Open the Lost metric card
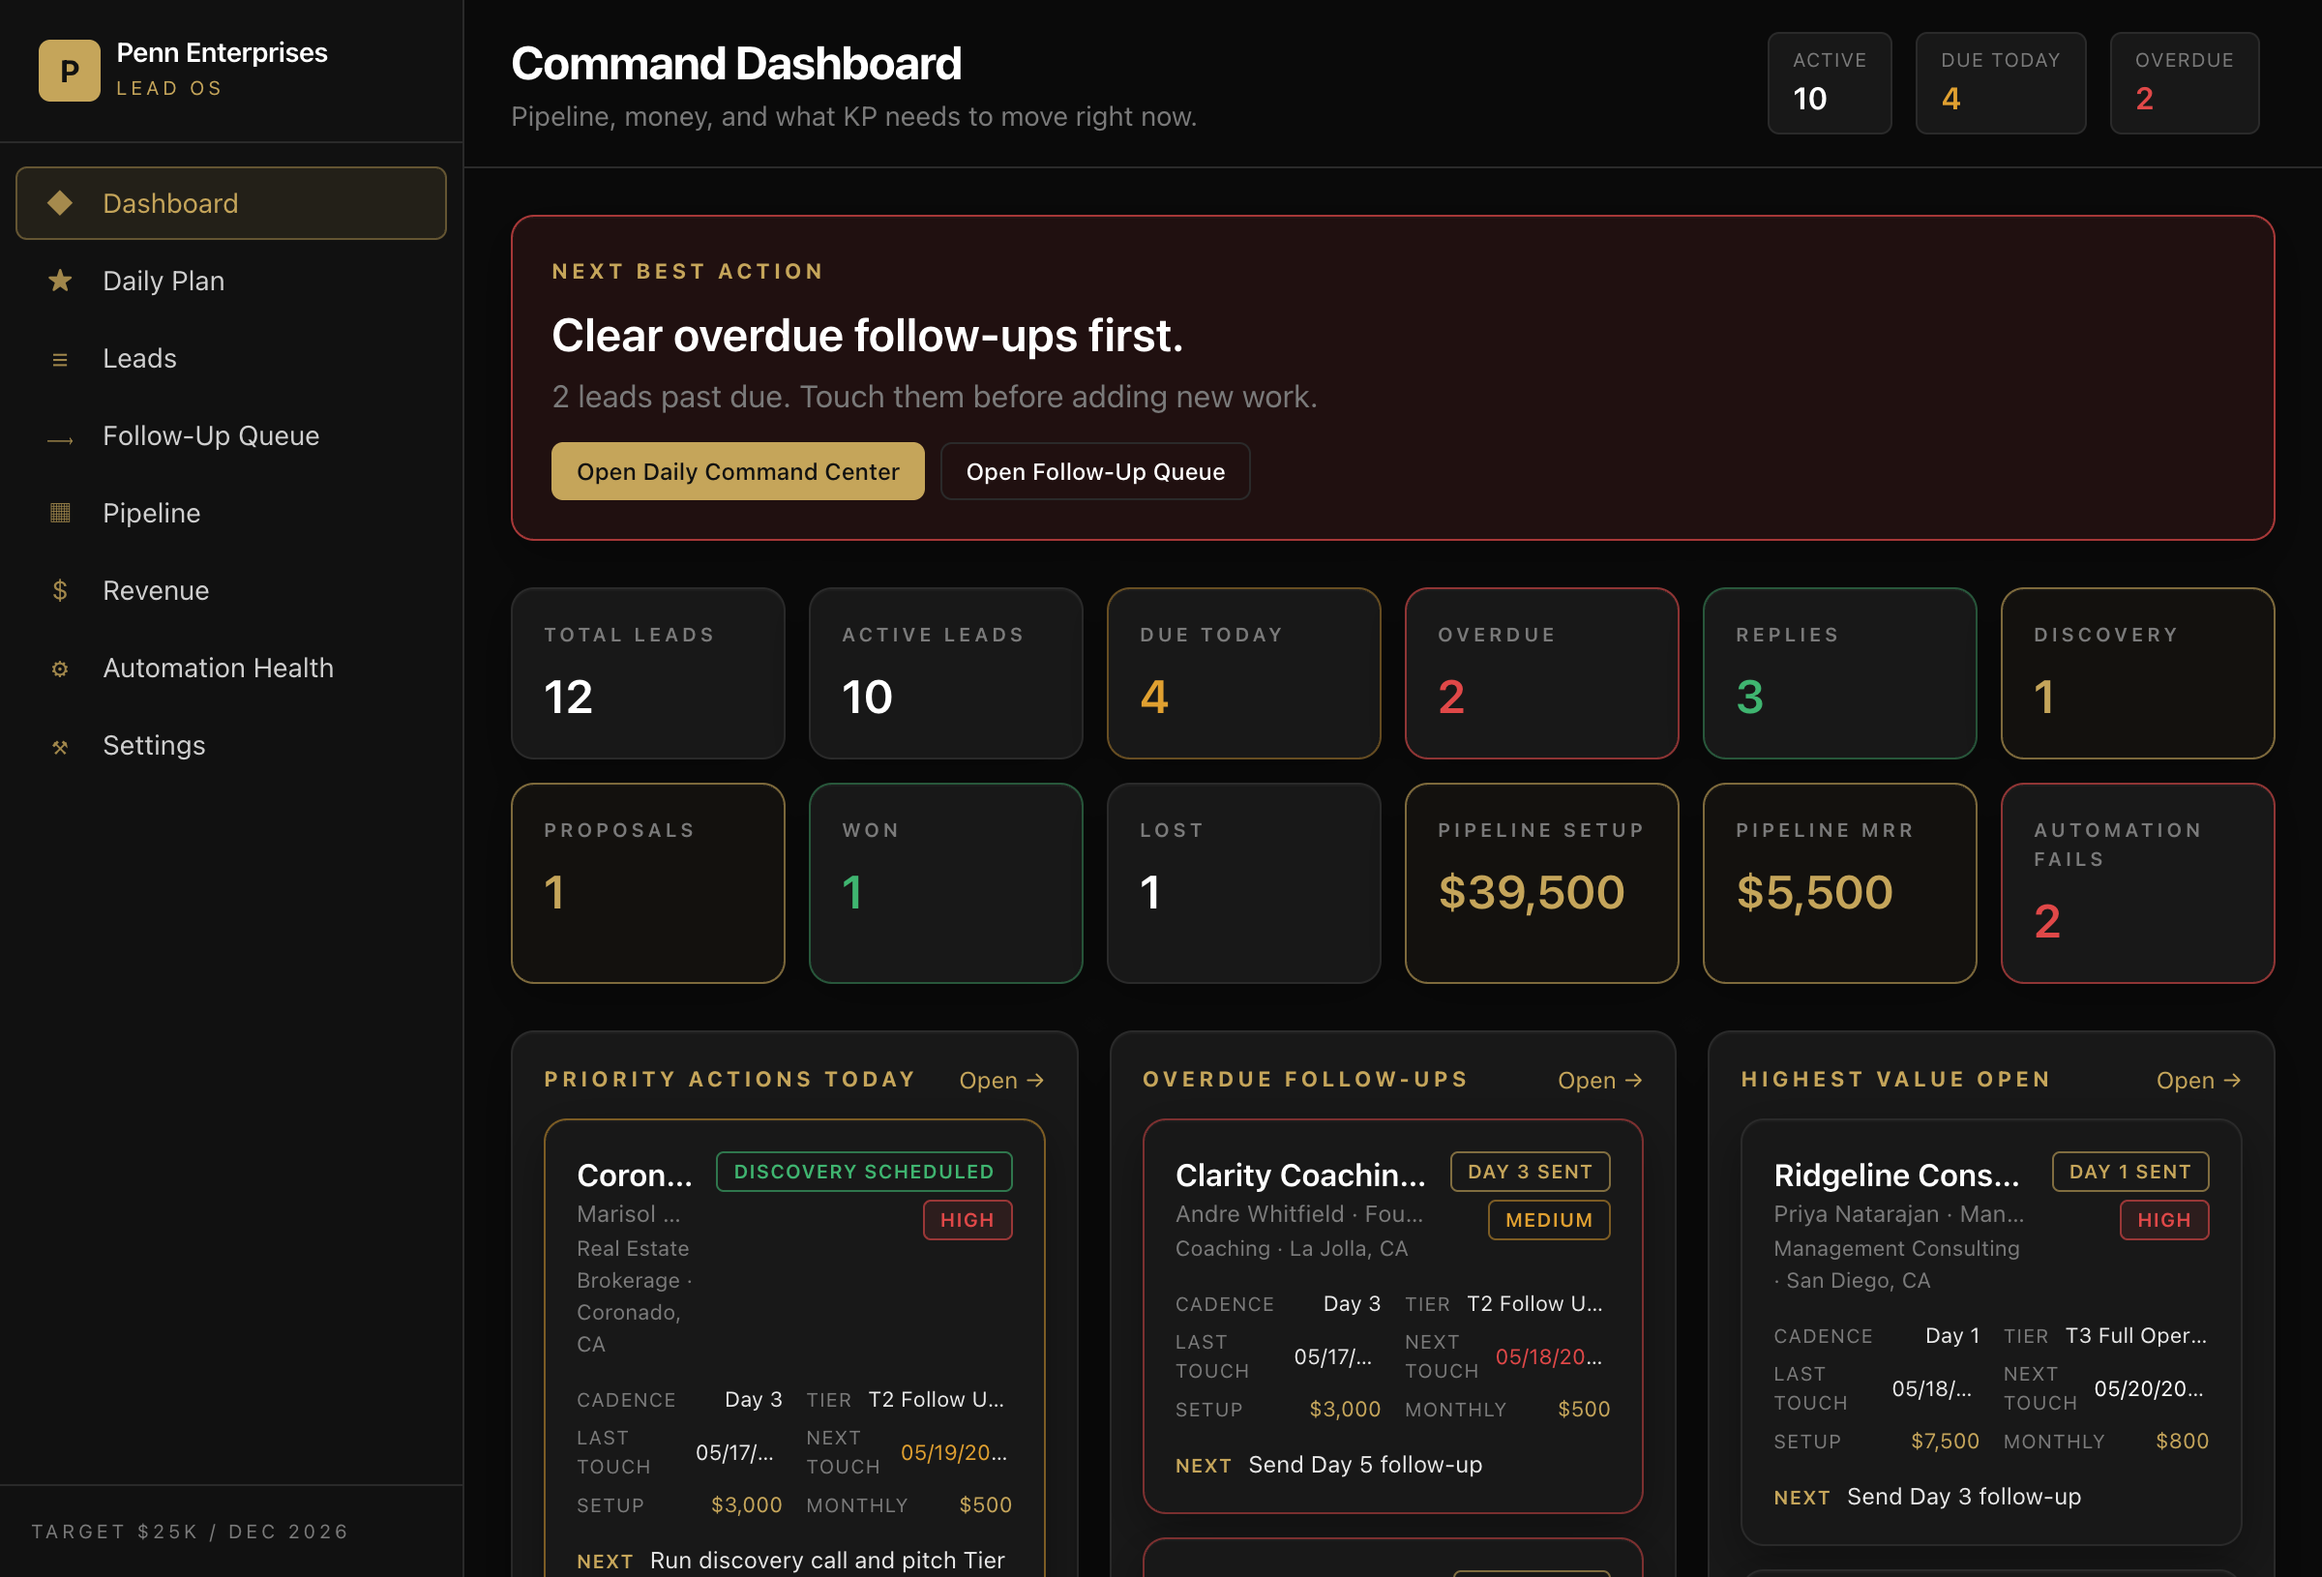The width and height of the screenshot is (2322, 1577). (1243, 883)
